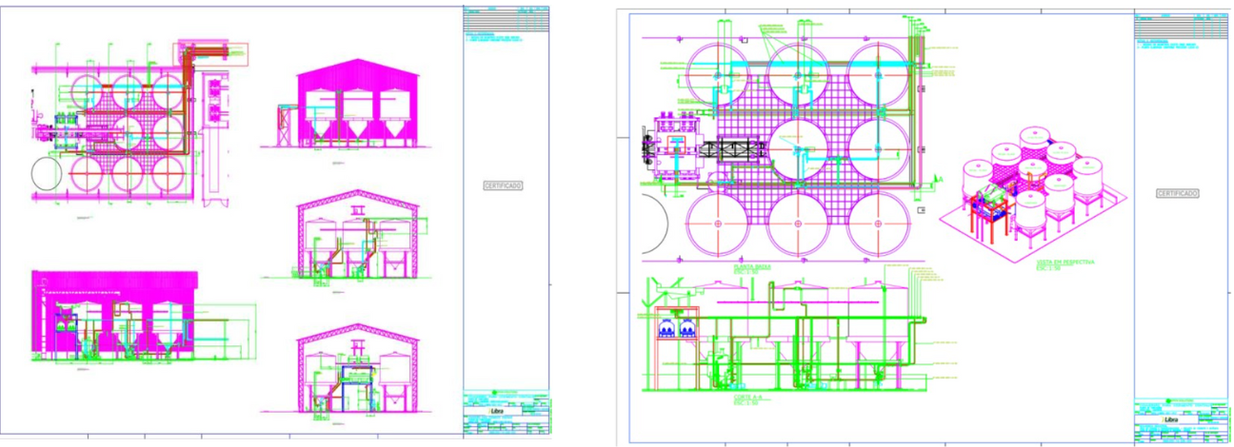Screen dimensions: 1234x447
Task: Click the CERTIFICADO stamp on the left drawing
Action: click(505, 185)
